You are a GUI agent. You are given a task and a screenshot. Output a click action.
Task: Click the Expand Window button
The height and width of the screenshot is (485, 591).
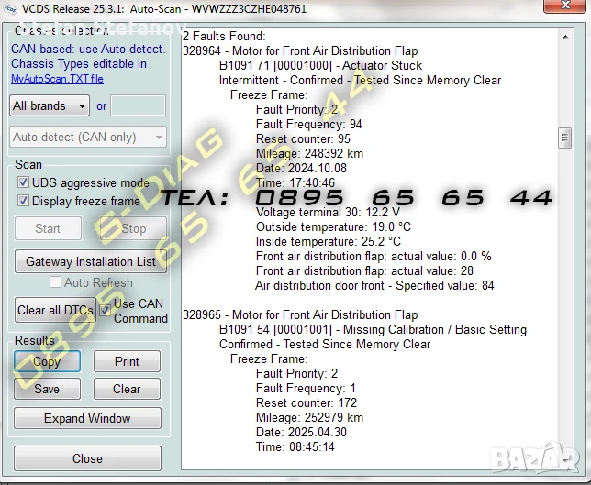coord(87,418)
